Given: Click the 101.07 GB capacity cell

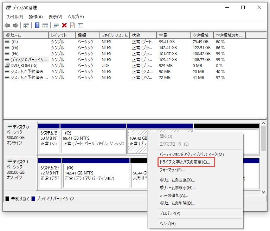Looking at the screenshot, I should (168, 54).
